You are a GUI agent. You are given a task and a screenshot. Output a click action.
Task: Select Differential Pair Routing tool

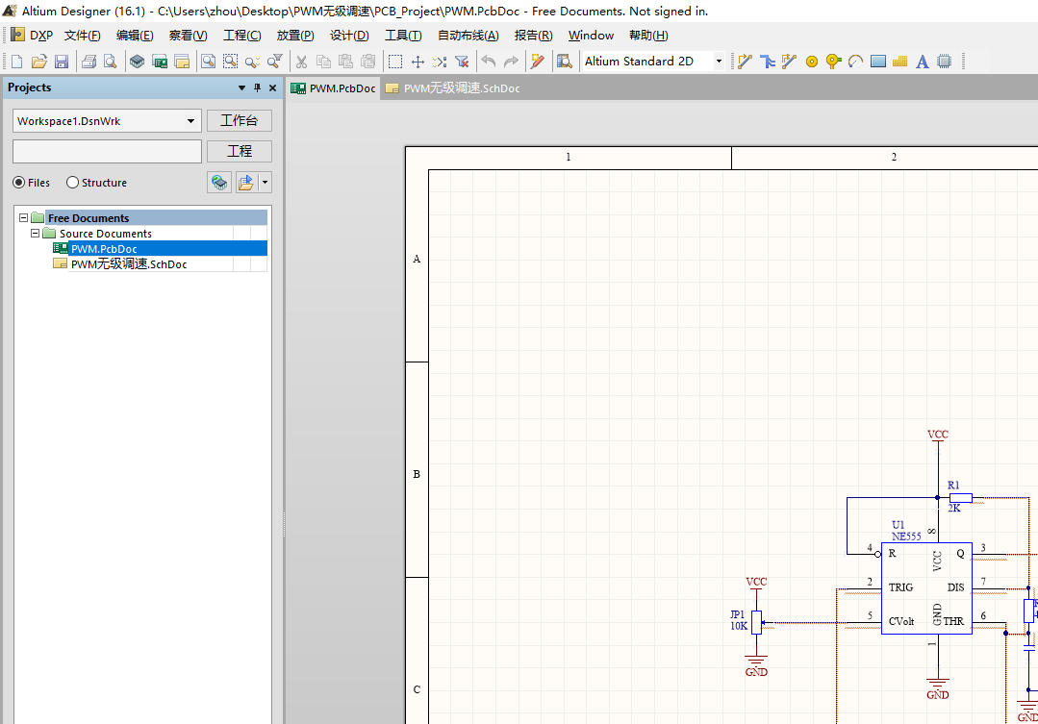pos(789,62)
